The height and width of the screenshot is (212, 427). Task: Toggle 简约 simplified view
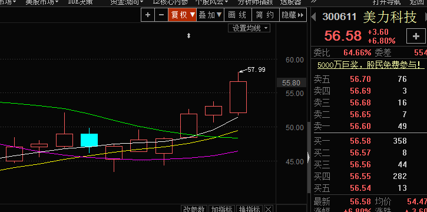[266, 15]
